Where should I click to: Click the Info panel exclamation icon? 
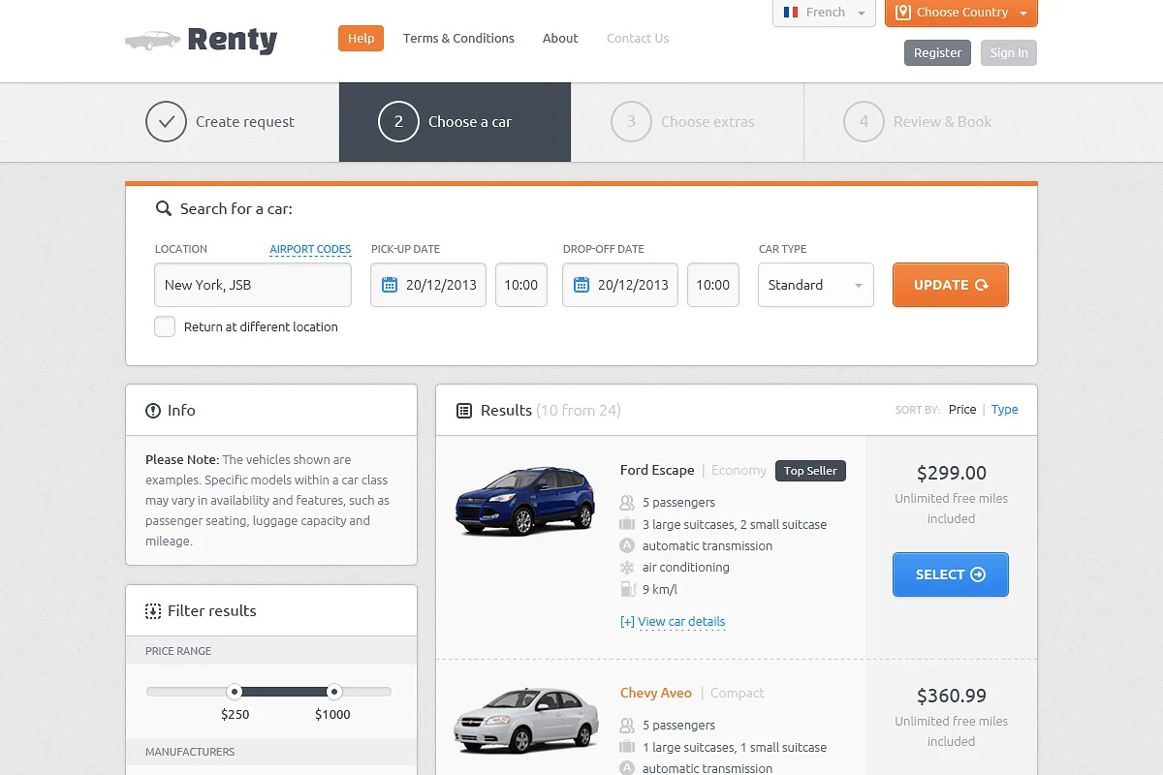pos(153,411)
